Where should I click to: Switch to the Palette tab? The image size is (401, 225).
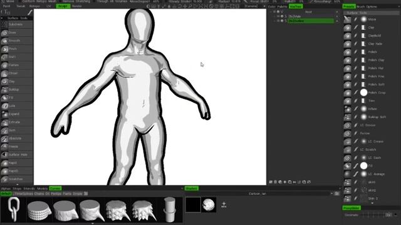pyautogui.click(x=283, y=6)
